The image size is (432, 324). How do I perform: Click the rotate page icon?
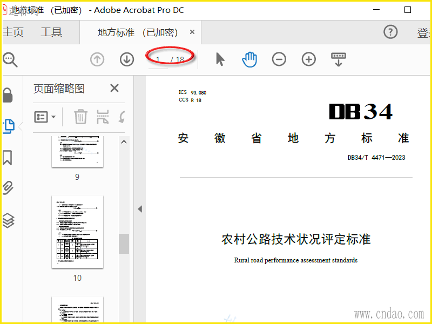pos(122,117)
